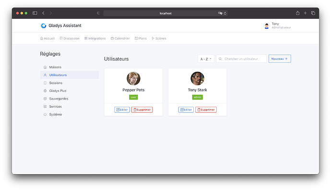This screenshot has width=331, height=190.
Task: Go to the Intégrations tab
Action: click(95, 38)
